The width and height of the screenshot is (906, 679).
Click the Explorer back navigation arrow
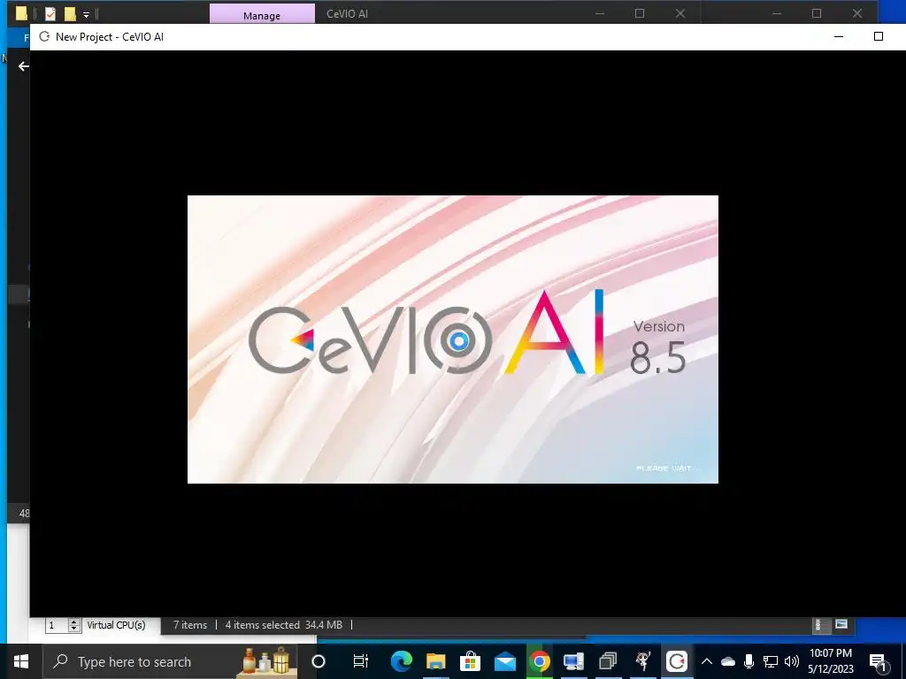point(23,66)
